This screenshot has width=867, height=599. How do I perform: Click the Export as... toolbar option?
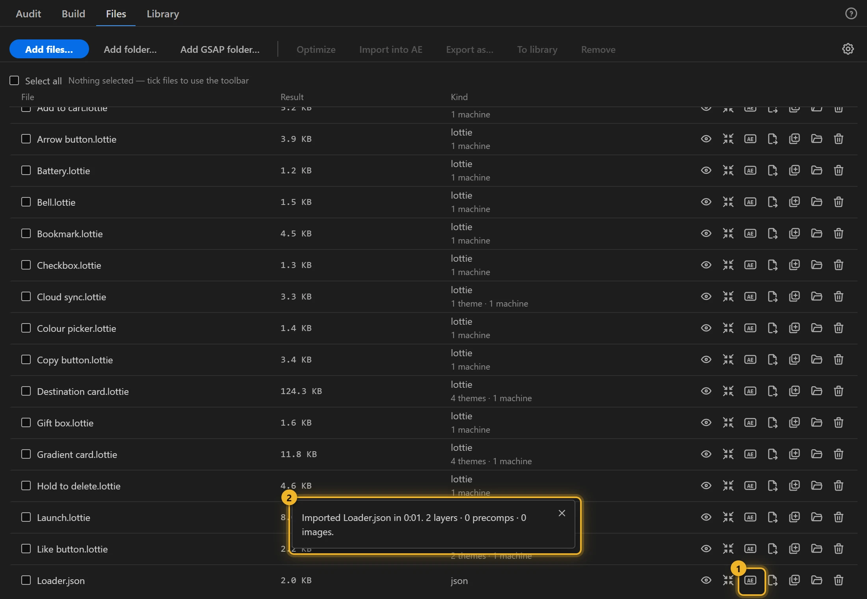pyautogui.click(x=470, y=49)
